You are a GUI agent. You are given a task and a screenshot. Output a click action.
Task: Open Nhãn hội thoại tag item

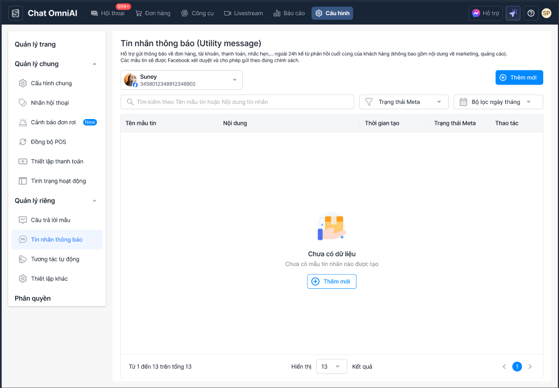pyautogui.click(x=50, y=103)
